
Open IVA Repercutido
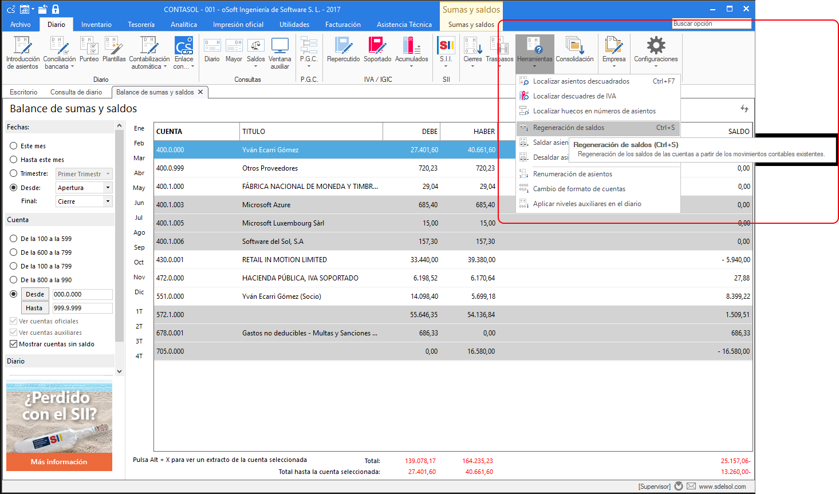pyautogui.click(x=343, y=50)
